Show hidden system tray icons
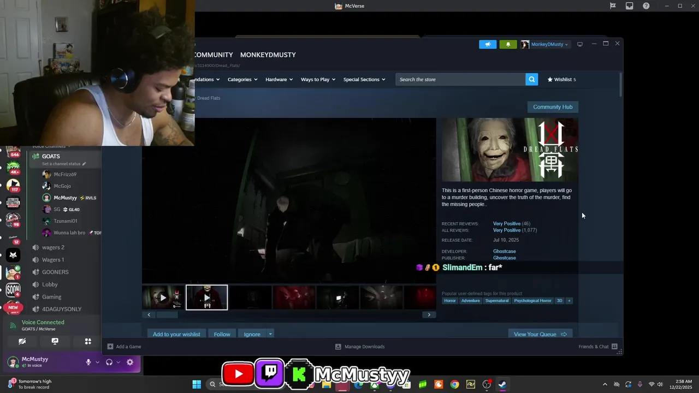Image resolution: width=699 pixels, height=393 pixels. pyautogui.click(x=605, y=384)
